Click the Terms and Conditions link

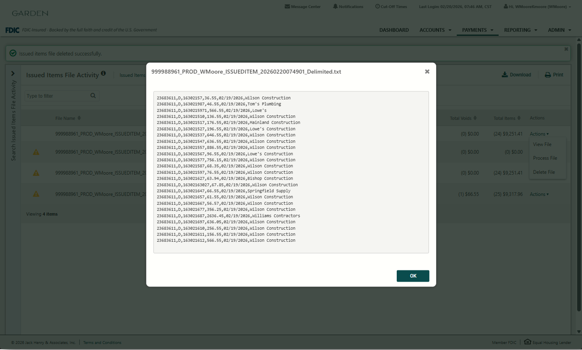click(102, 342)
